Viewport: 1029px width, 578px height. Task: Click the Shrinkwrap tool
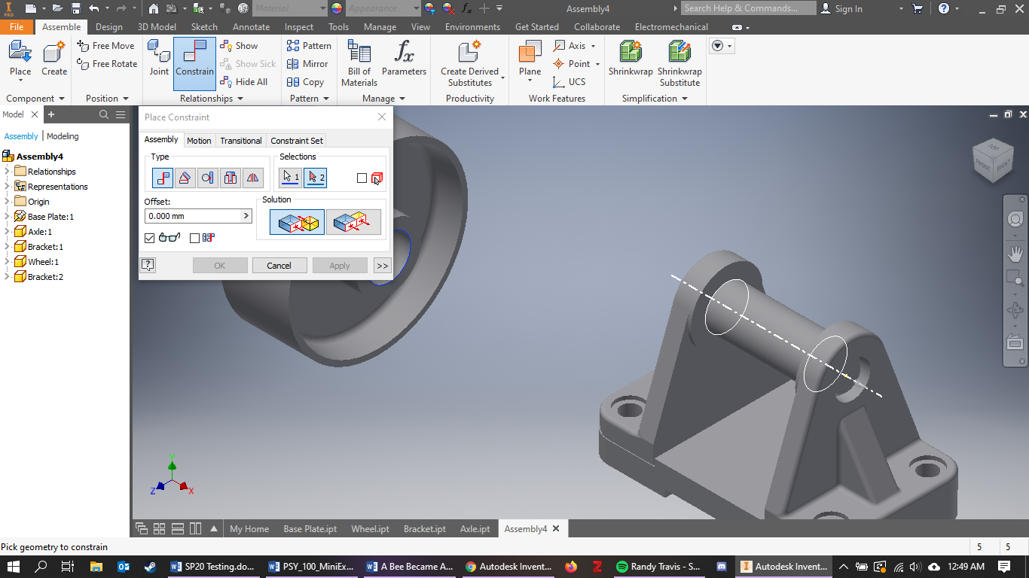[631, 59]
